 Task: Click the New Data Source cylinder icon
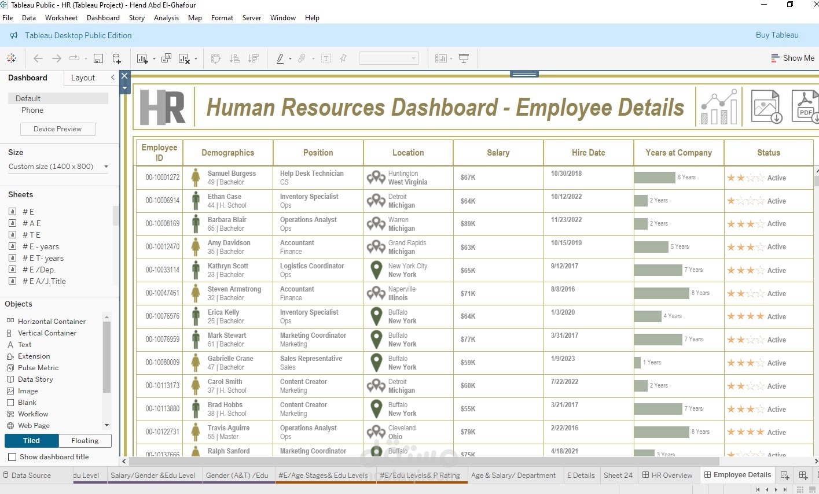pos(116,58)
